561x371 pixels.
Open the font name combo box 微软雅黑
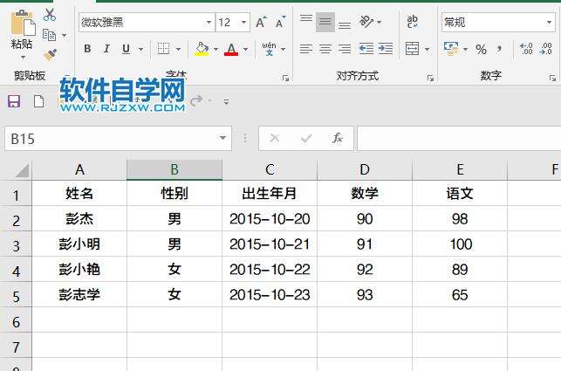point(147,23)
